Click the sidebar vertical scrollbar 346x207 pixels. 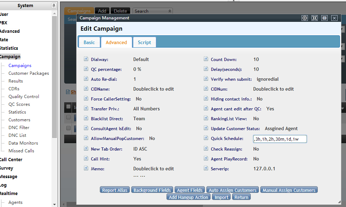click(54, 71)
